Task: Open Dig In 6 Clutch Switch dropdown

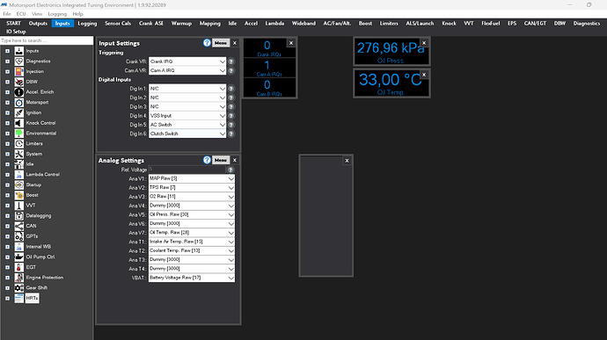Action: [187, 134]
